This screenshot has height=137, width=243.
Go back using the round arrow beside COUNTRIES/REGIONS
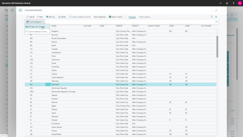(21, 10)
